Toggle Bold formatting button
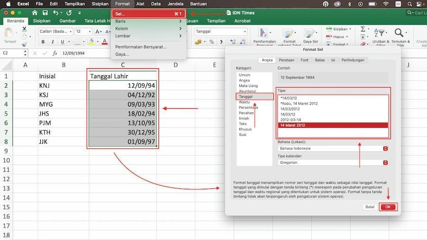This screenshot has width=427, height=240. [x=43, y=42]
